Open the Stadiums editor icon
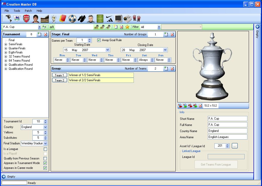The width and height of the screenshot is (262, 186). point(45,19)
